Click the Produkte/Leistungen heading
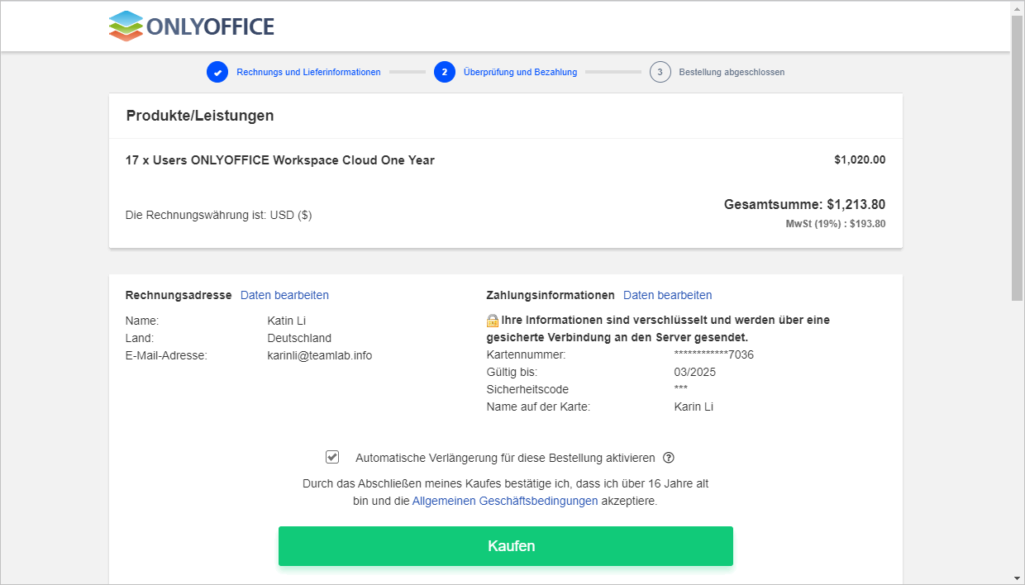The width and height of the screenshot is (1025, 585). [x=200, y=116]
